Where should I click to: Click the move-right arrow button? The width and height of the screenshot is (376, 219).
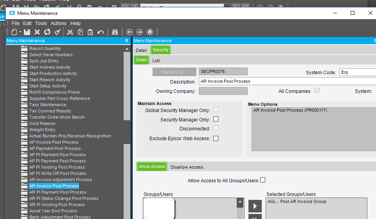point(255,206)
